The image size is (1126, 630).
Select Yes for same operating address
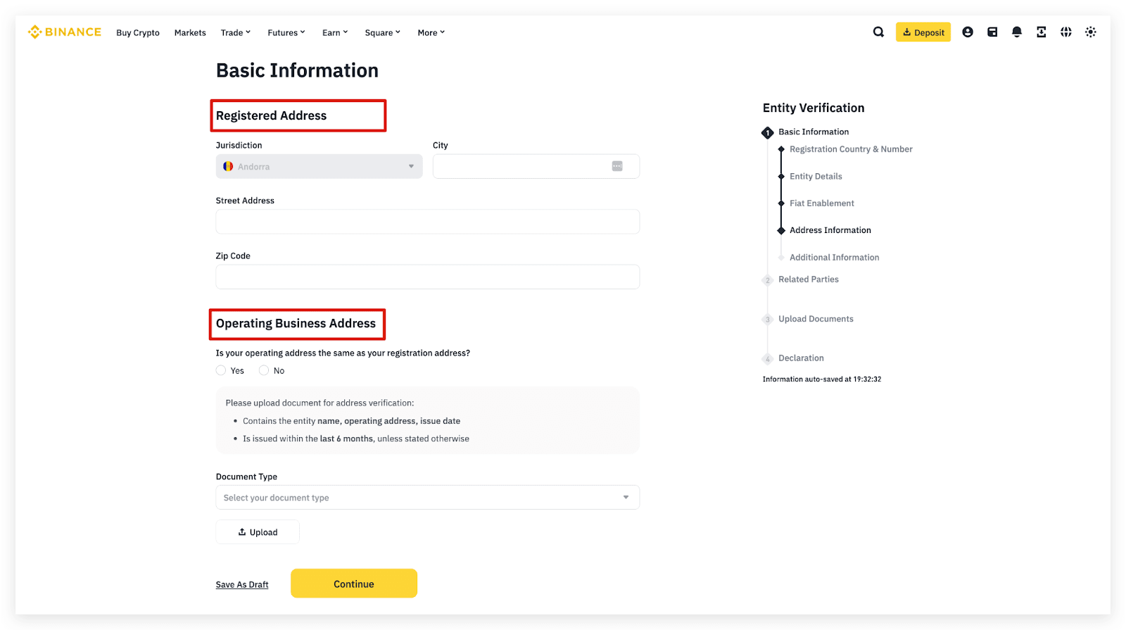pos(221,370)
